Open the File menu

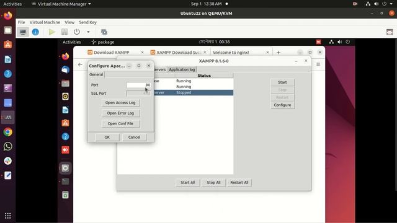[21, 22]
